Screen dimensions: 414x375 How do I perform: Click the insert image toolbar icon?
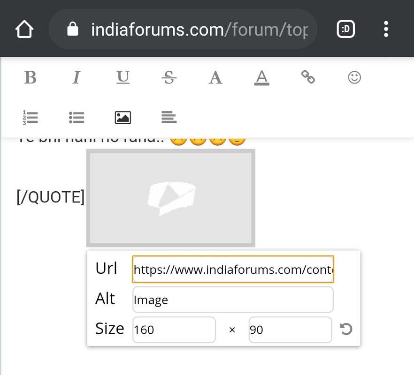123,117
